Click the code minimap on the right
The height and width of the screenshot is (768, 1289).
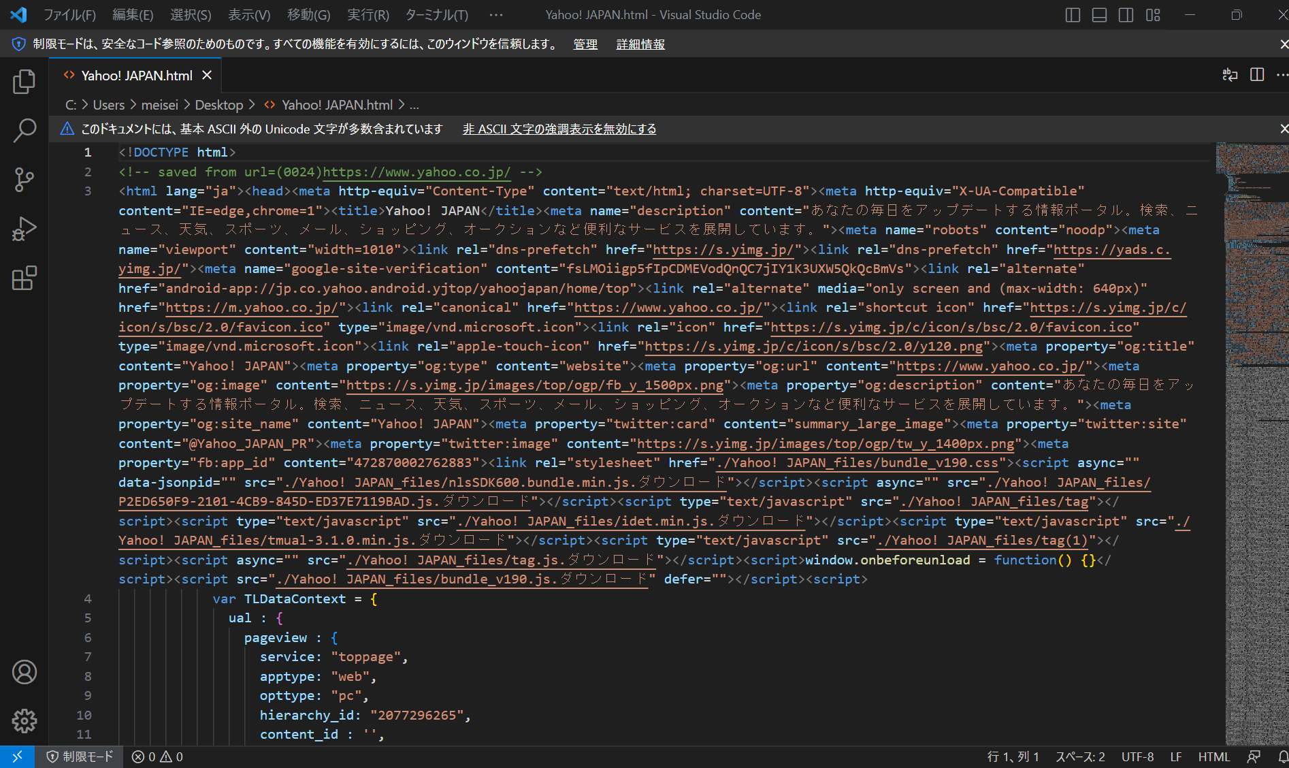pyautogui.click(x=1252, y=443)
